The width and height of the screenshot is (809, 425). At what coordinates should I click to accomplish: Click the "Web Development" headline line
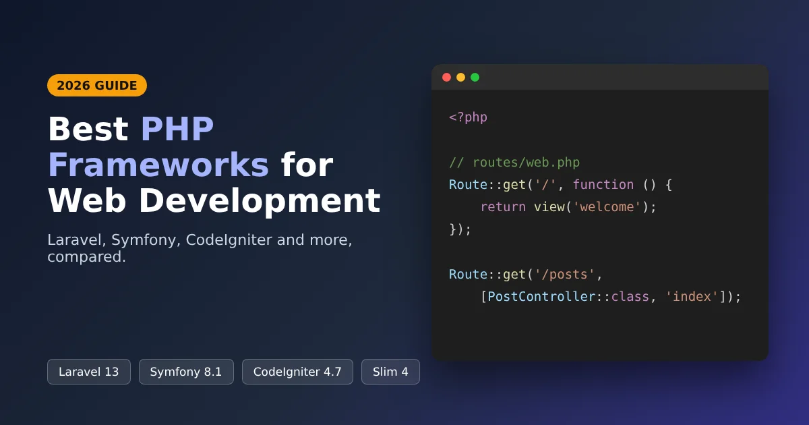(214, 200)
